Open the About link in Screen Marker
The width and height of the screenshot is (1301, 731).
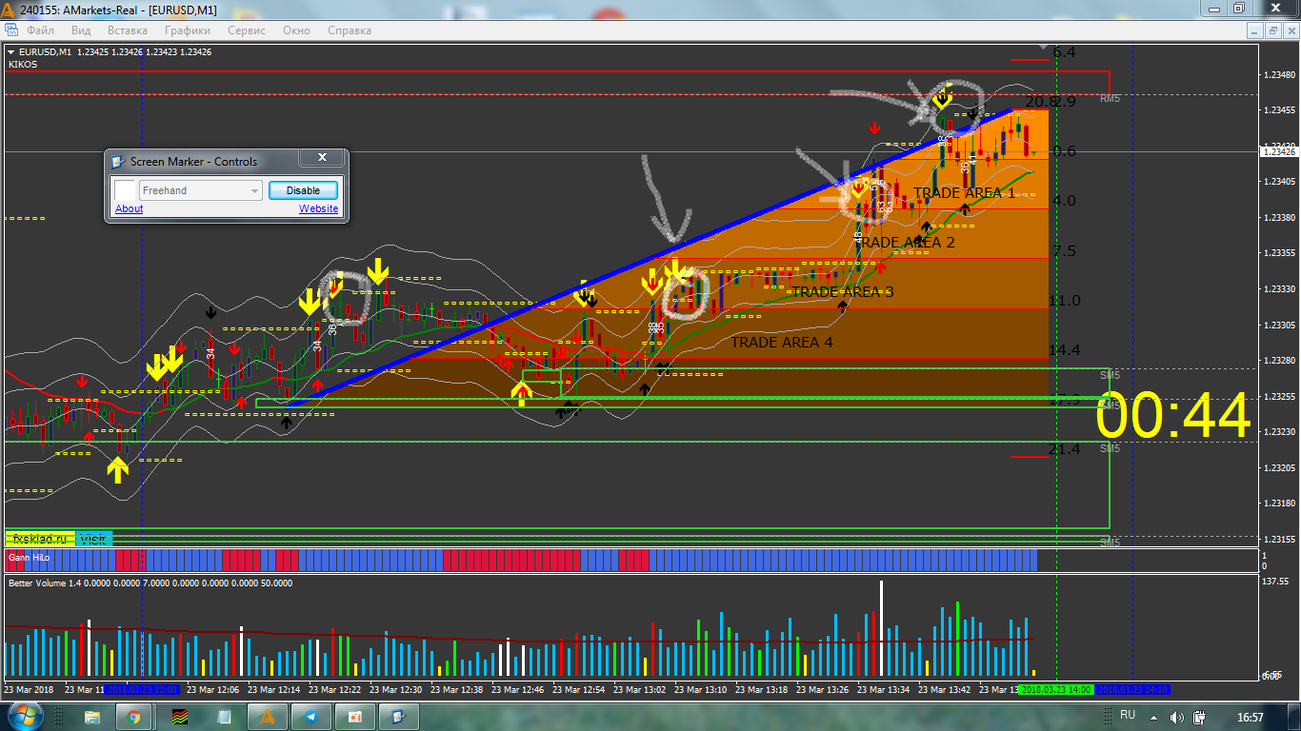coord(129,208)
